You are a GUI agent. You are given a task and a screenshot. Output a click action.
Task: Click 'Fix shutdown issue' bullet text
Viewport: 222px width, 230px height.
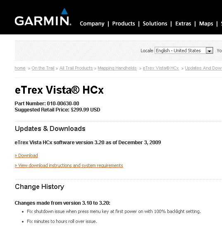click(114, 211)
